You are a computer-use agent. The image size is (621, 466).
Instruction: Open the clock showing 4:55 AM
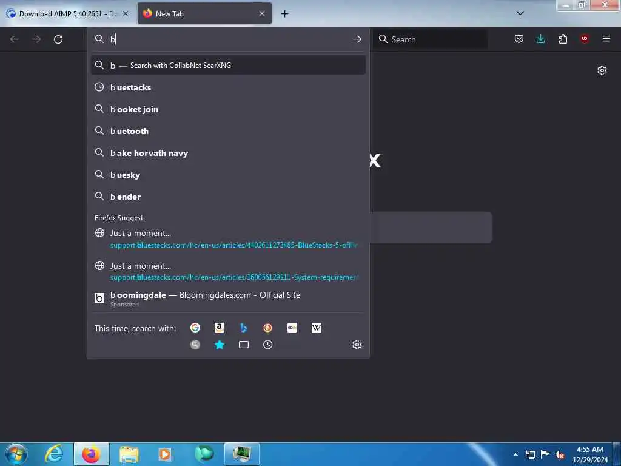[x=590, y=454]
